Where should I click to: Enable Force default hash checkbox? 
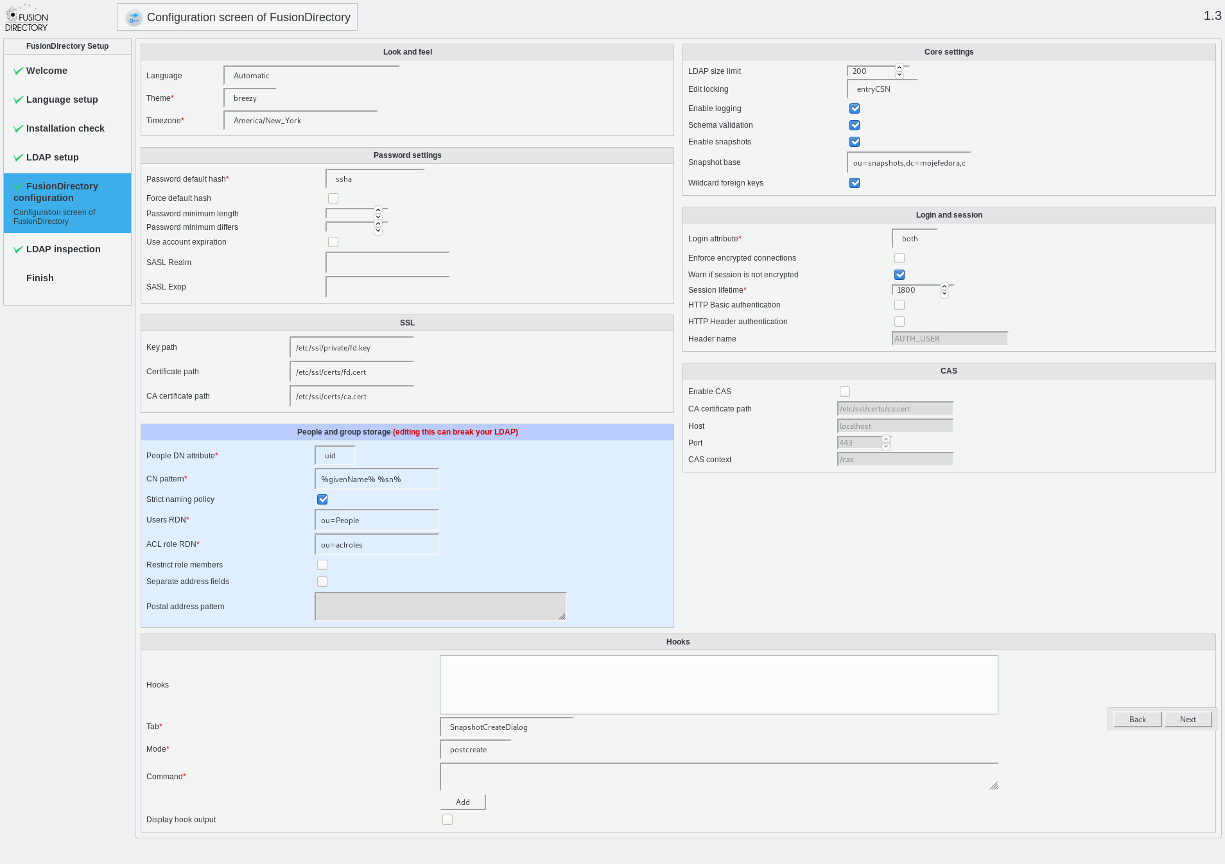tap(333, 198)
